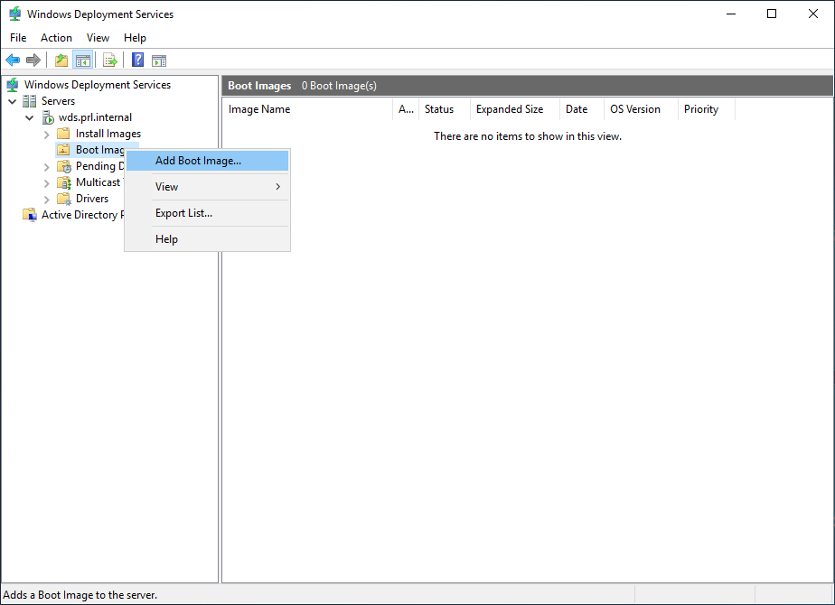This screenshot has width=835, height=605.
Task: Click the OS Version column header
Action: (x=642, y=109)
